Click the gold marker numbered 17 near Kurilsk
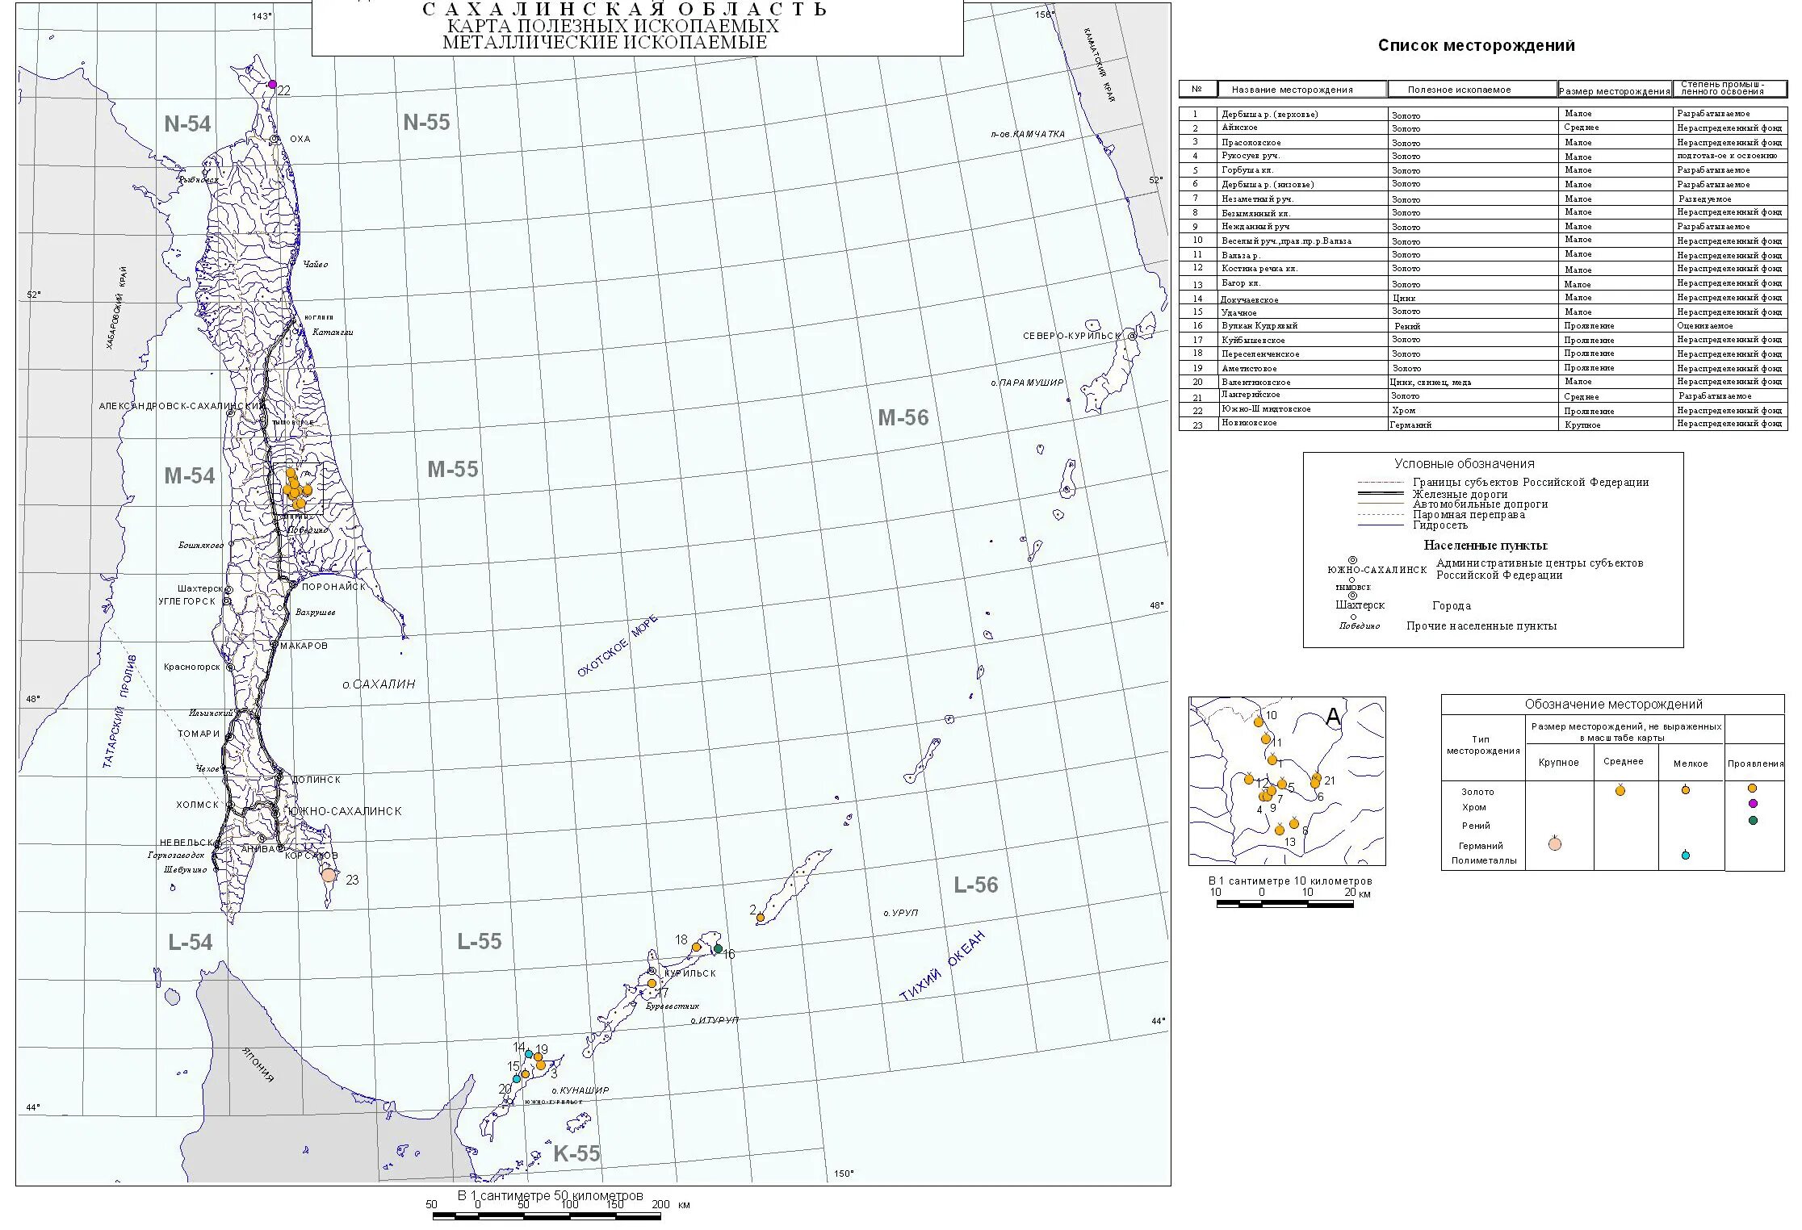 coord(652,983)
